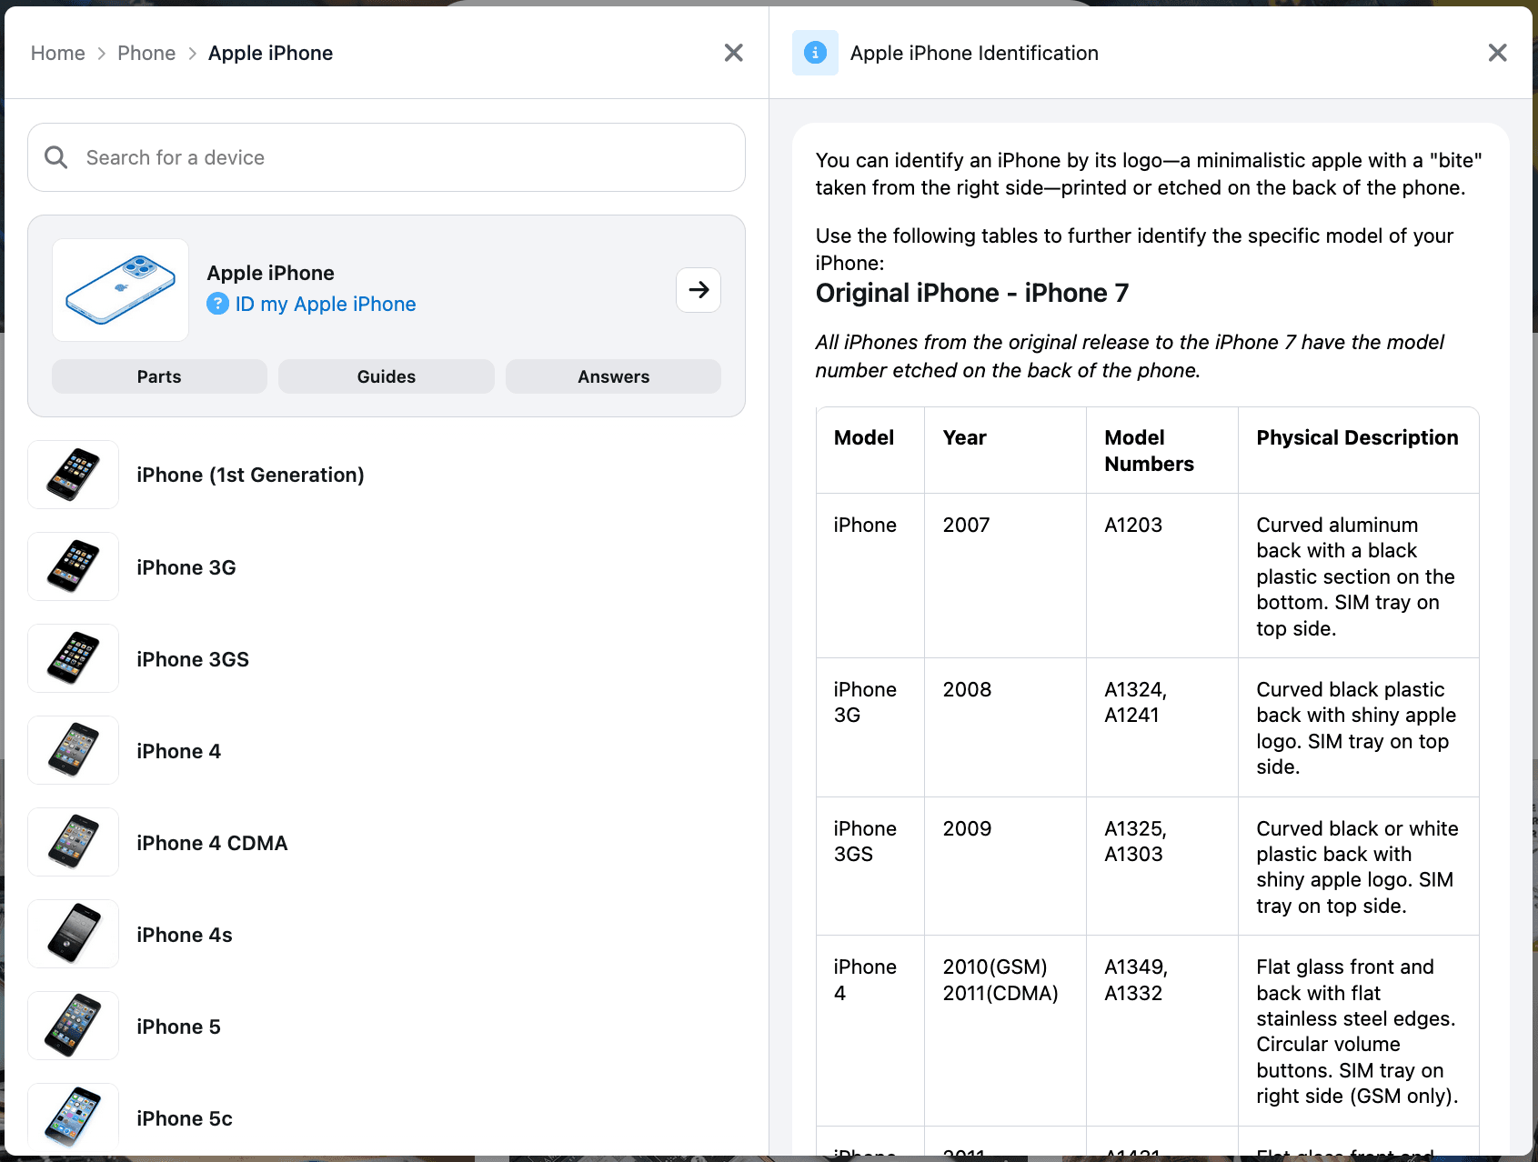Click the Apple iPhone illustration thumbnail
The image size is (1538, 1162).
coord(120,290)
